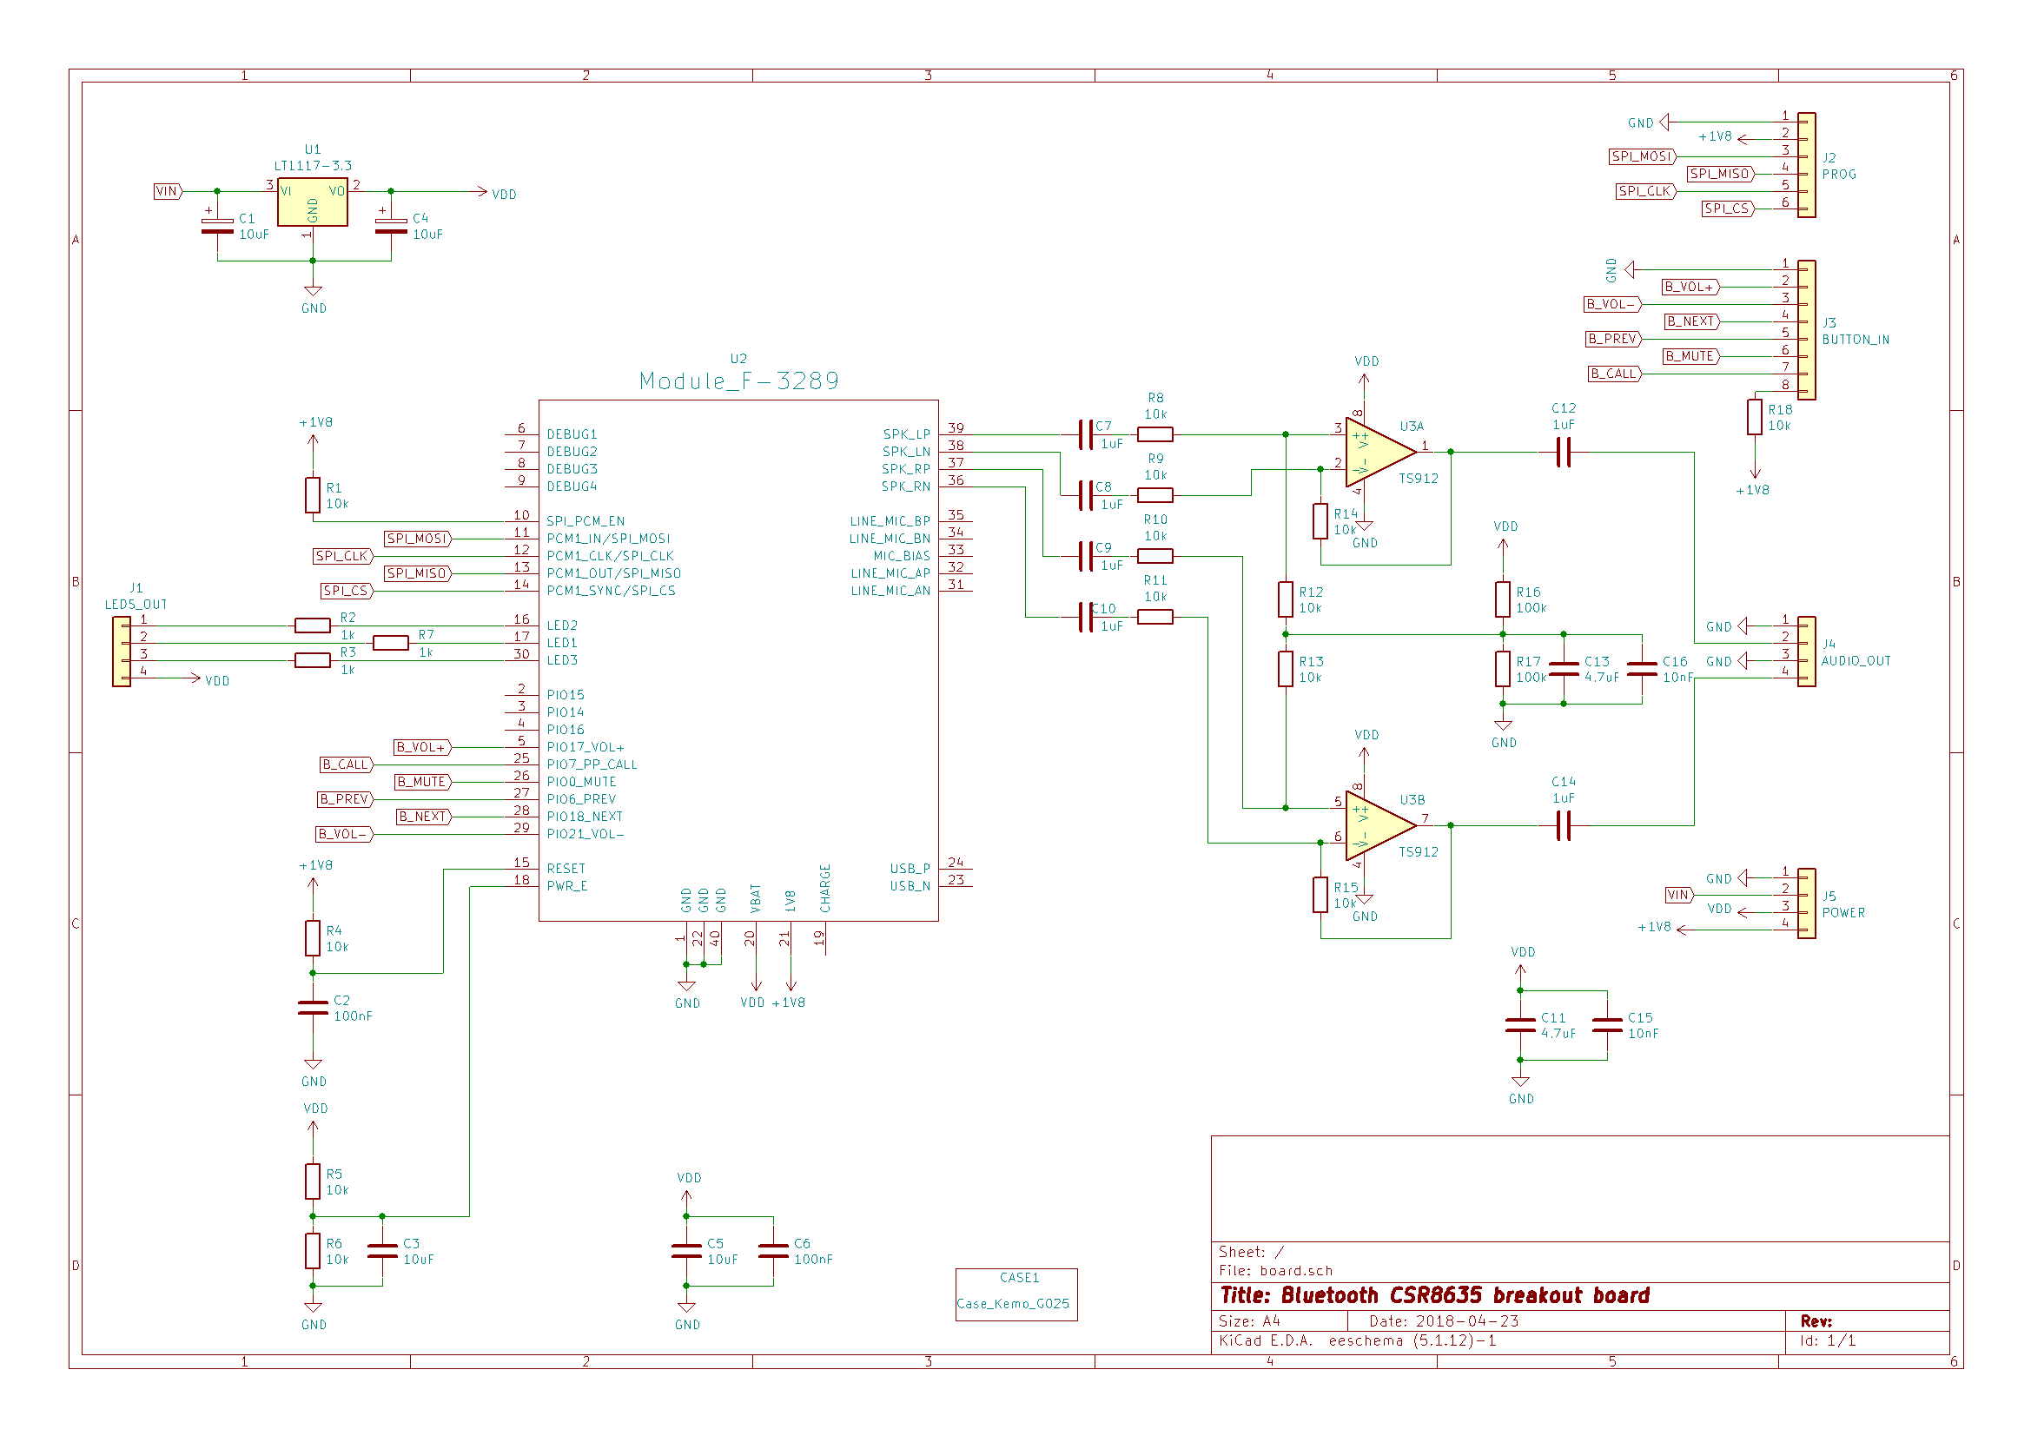Screen dimensions: 2031x1436
Task: Click the 'File: board.sch' text
Action: click(1274, 1271)
